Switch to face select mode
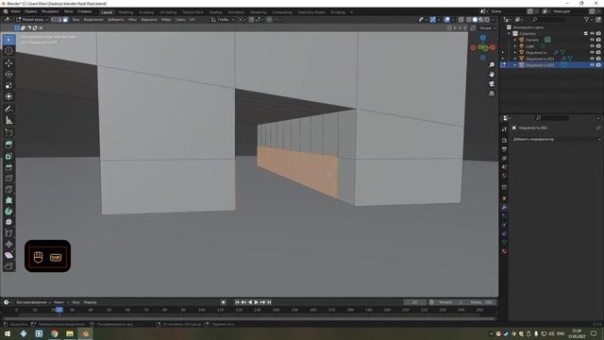This screenshot has height=340, width=604. [x=65, y=19]
